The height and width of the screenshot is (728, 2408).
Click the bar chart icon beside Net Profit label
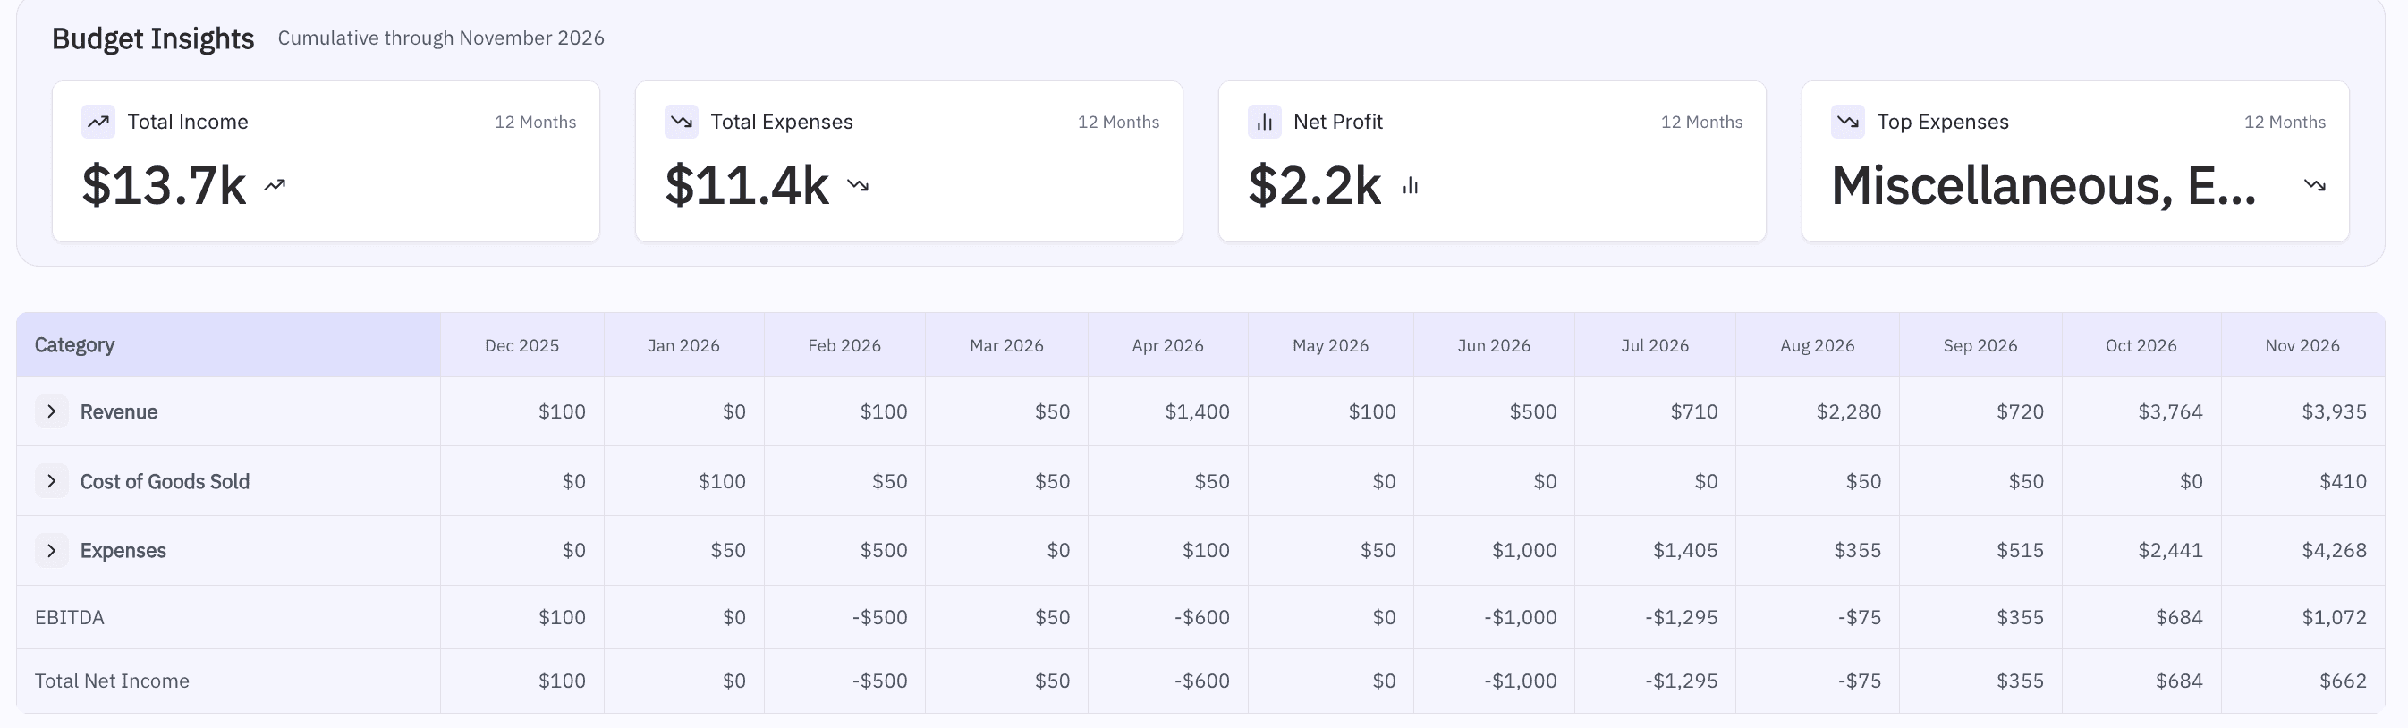pos(1265,123)
